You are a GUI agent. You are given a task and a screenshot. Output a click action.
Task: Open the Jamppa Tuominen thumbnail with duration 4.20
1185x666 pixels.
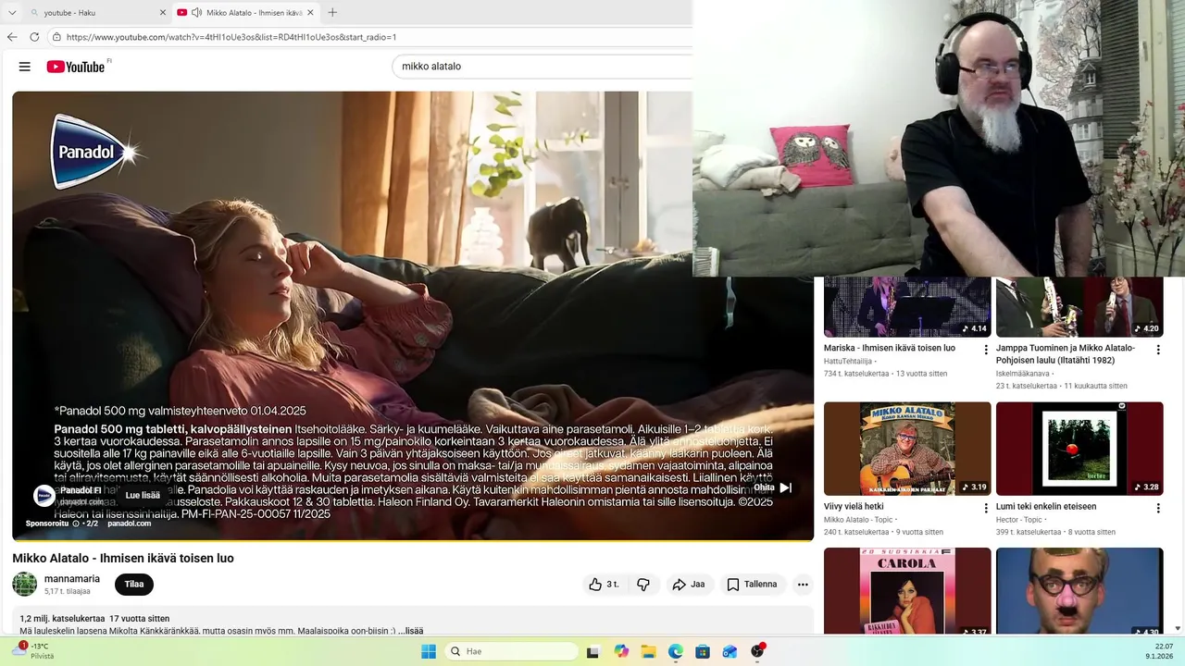pyautogui.click(x=1079, y=306)
